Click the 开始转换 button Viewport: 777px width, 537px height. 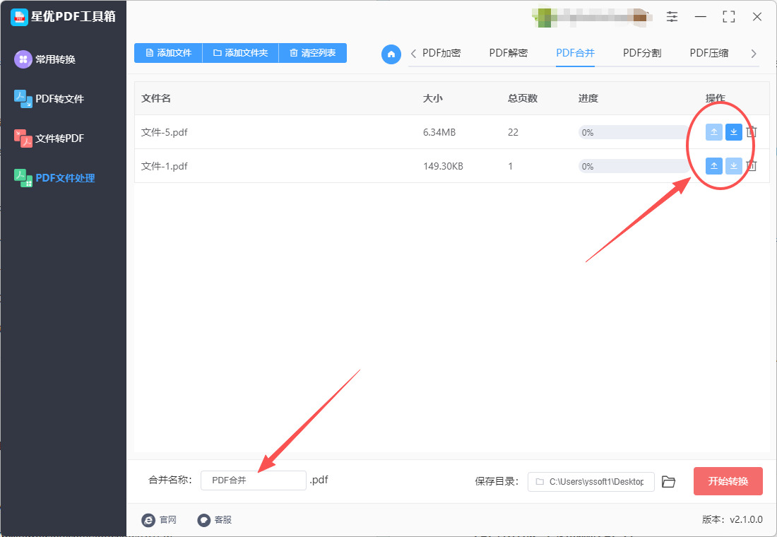[728, 481]
